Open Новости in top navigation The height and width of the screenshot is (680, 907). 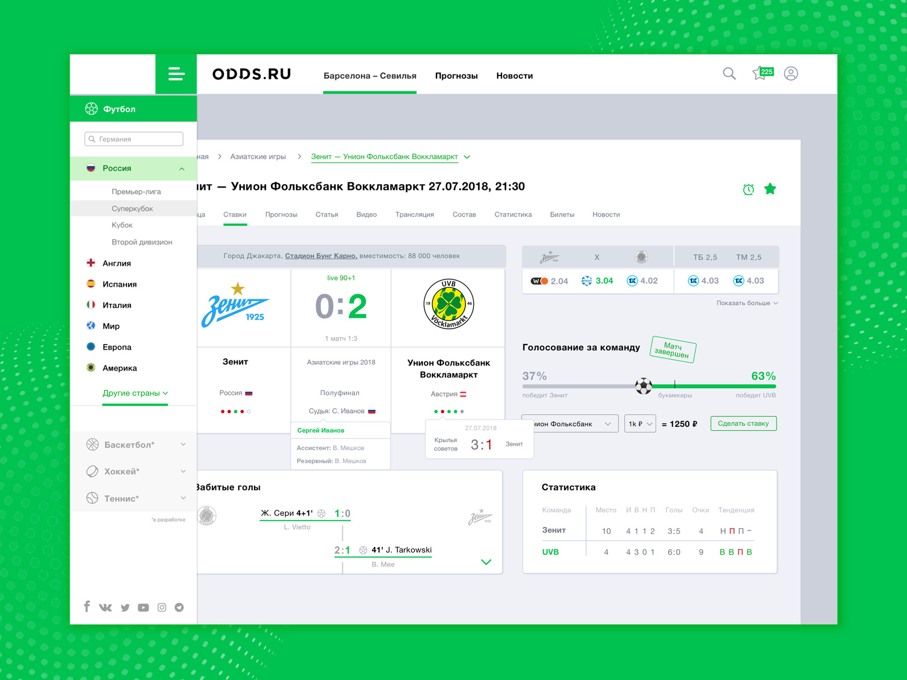515,76
